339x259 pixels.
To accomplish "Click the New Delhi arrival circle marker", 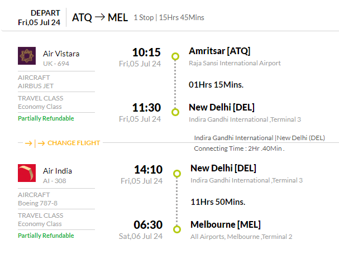I will tap(175, 112).
